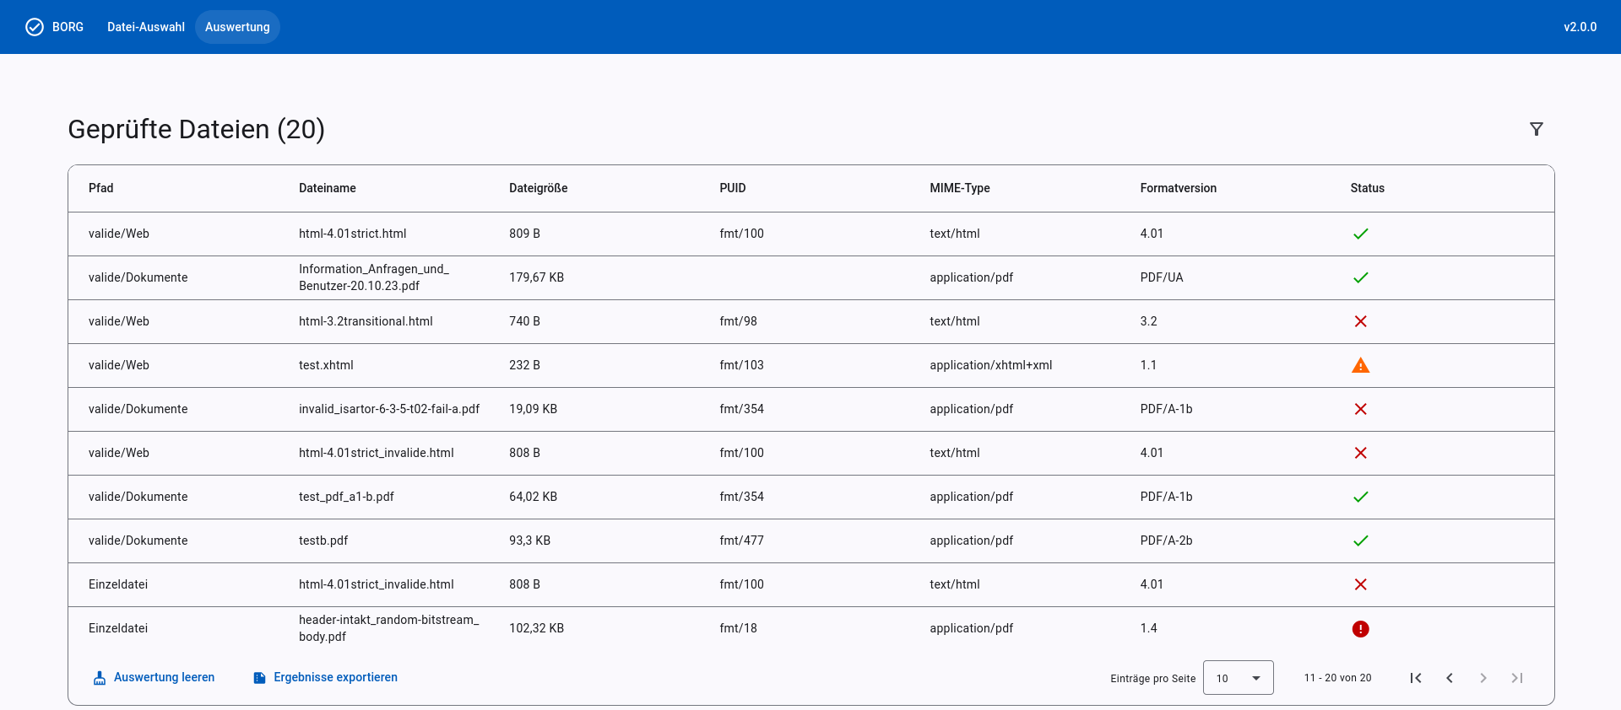Click red cross status for html-3.2transitional.html
The height and width of the screenshot is (710, 1621).
pos(1360,321)
